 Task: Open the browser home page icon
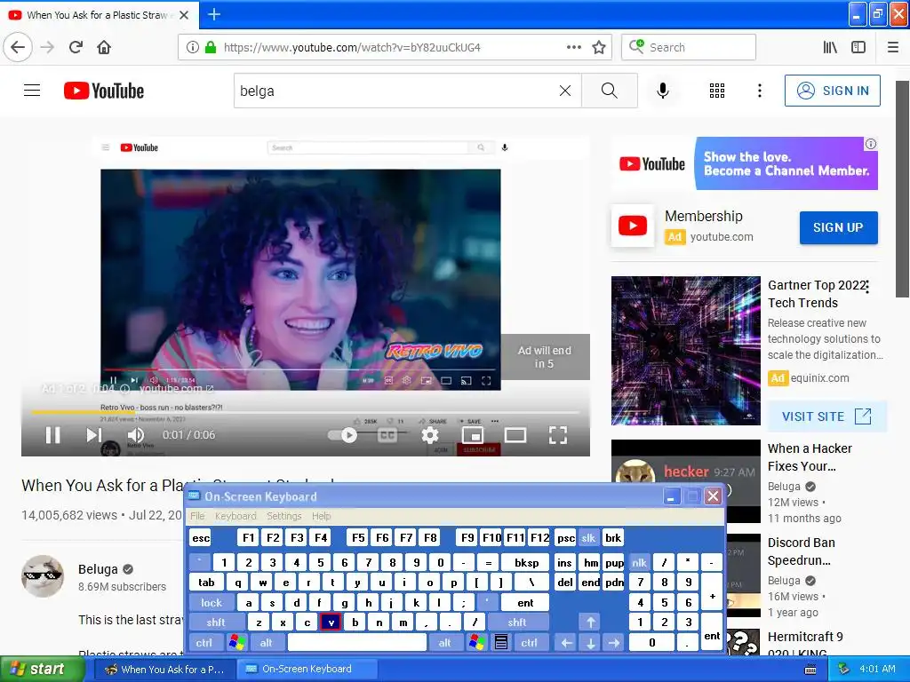104,47
